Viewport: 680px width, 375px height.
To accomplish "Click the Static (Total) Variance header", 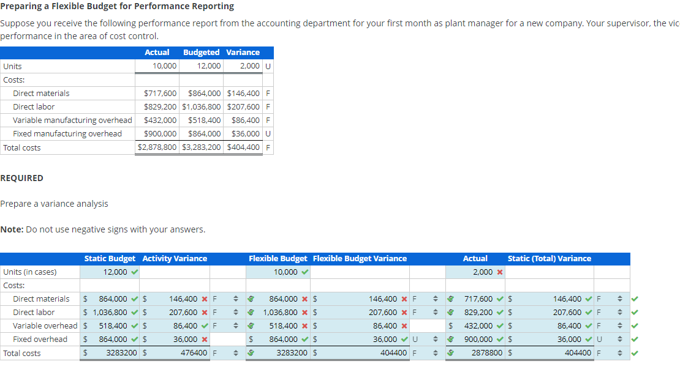I will click(x=549, y=259).
